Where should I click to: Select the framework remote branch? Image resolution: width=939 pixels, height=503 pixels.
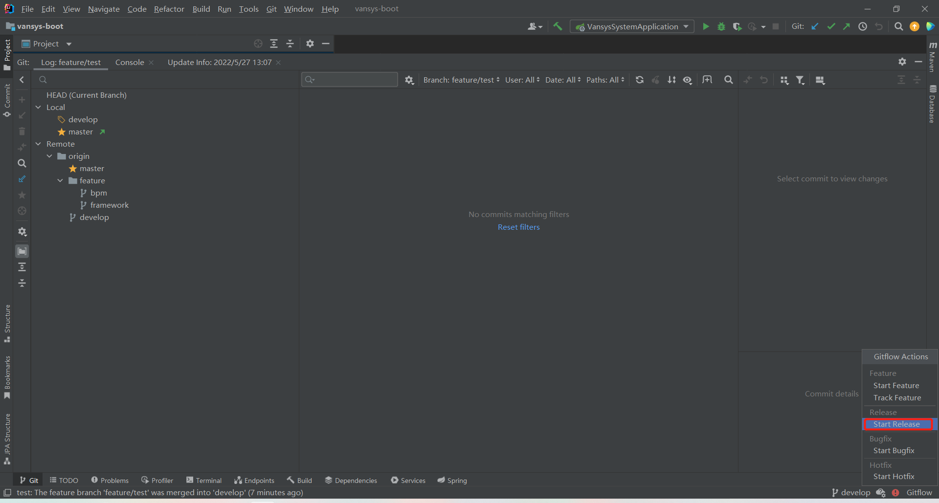109,205
